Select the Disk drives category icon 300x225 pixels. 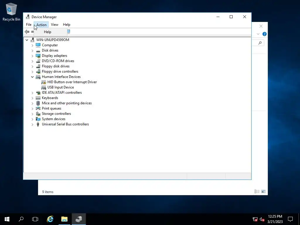38,50
